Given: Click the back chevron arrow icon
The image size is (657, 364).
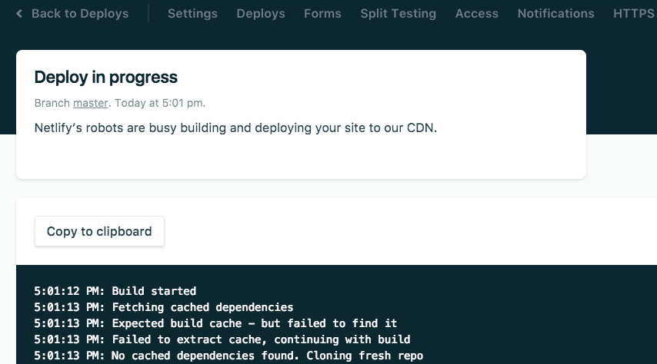Looking at the screenshot, I should click(x=19, y=14).
